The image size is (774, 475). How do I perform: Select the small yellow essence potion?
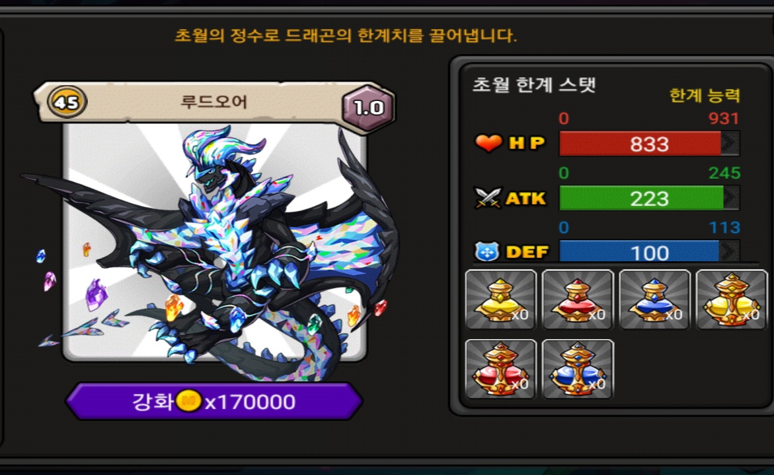(x=500, y=299)
